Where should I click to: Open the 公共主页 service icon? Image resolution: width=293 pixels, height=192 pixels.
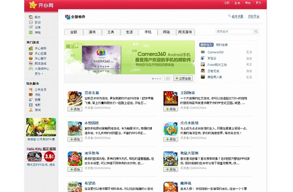(x=31, y=90)
